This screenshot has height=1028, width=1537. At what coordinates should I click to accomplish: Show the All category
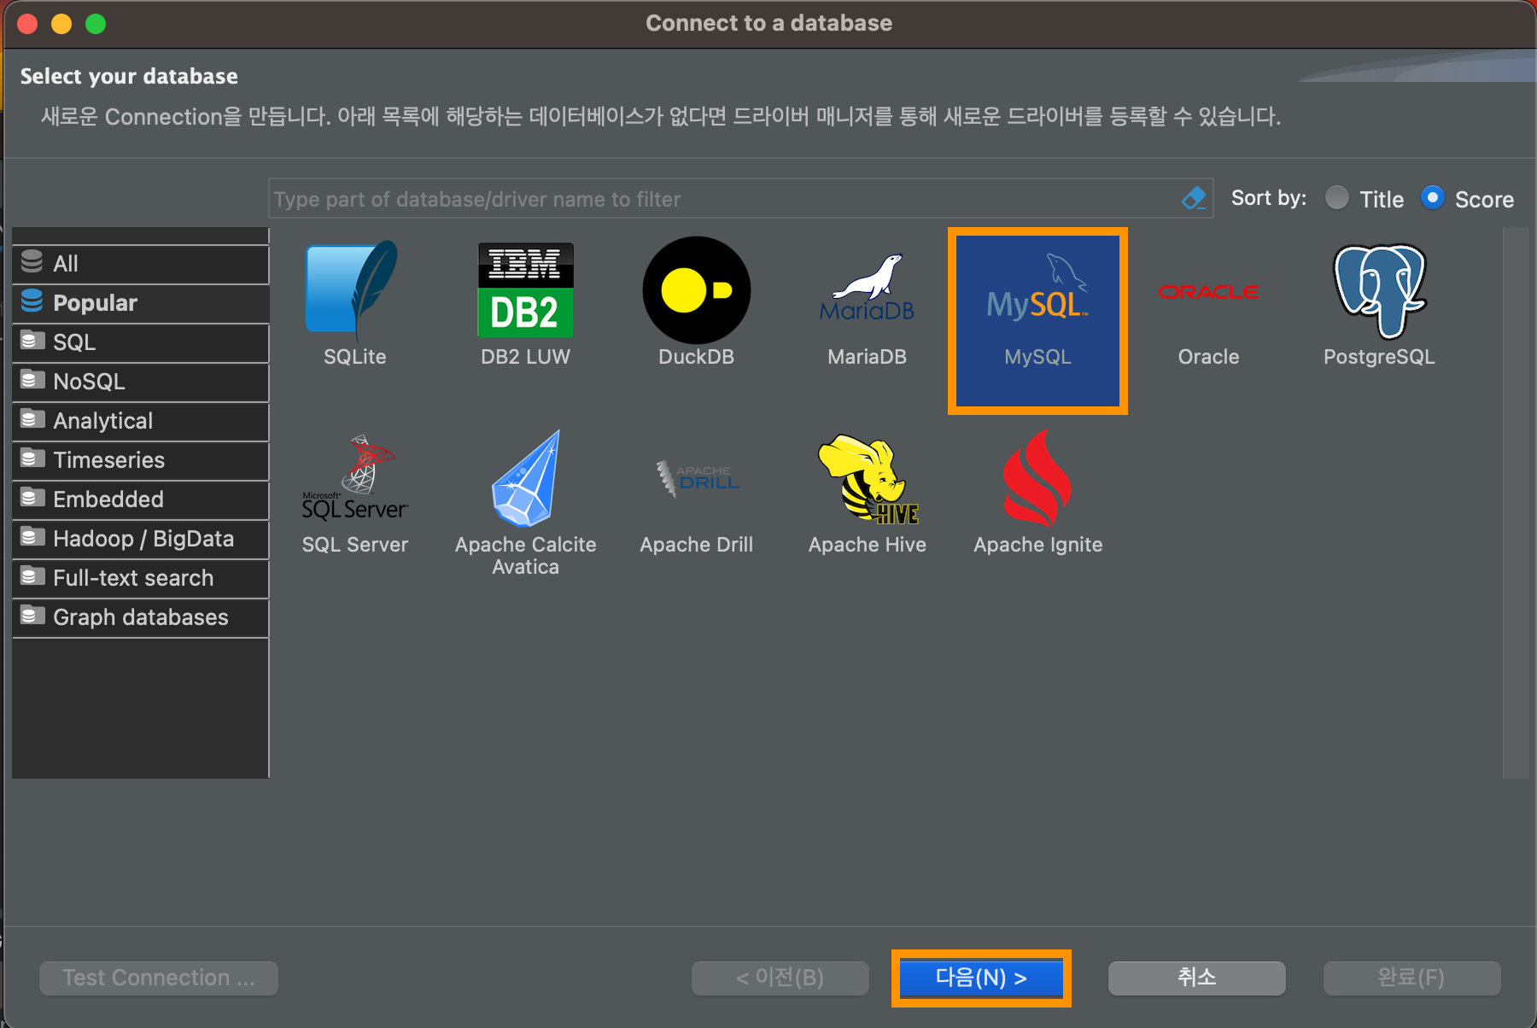click(x=141, y=264)
